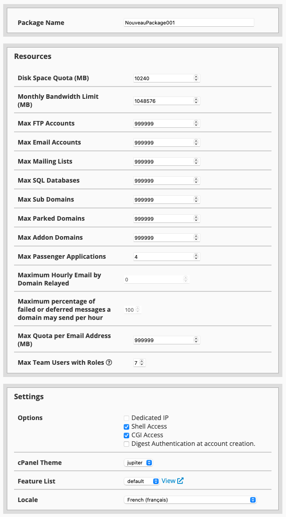286x517 pixels.
Task: Disable Shell Access
Action: [x=126, y=426]
